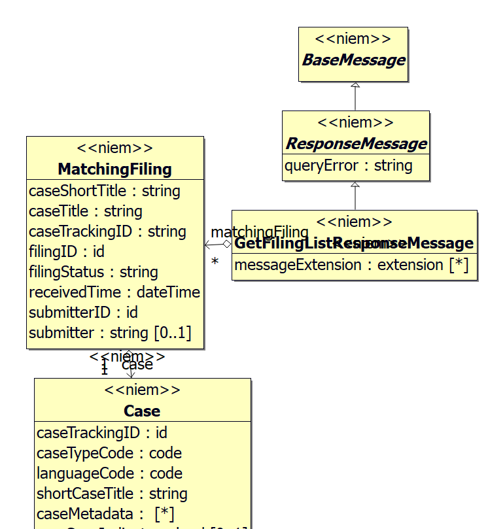
Task: Select the ResponseMessage class name
Action: (357, 144)
